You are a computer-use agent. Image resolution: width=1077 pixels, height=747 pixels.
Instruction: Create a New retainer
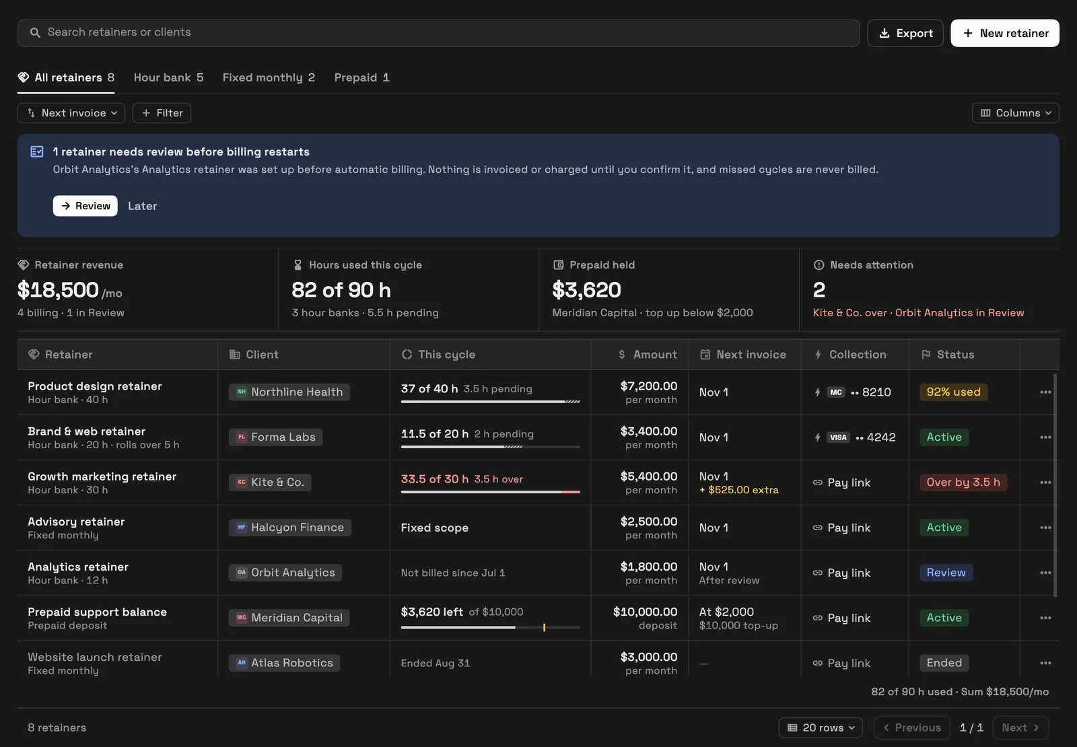tap(1005, 33)
